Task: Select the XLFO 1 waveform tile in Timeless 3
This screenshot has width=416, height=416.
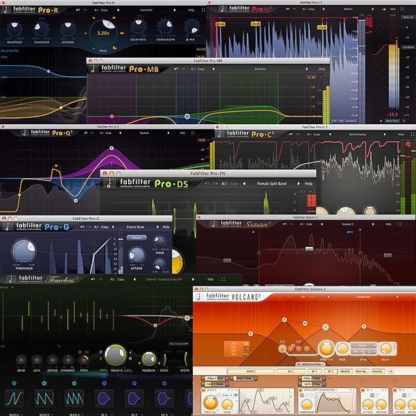Action: click(x=14, y=398)
